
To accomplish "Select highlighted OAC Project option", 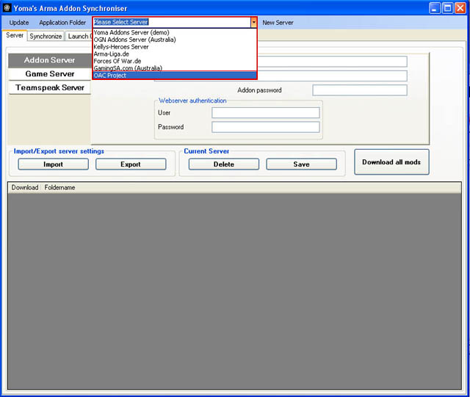I will [110, 75].
